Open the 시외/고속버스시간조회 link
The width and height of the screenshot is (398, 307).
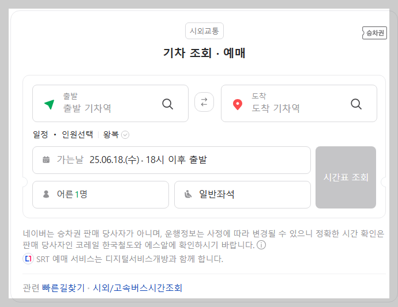tap(137, 288)
